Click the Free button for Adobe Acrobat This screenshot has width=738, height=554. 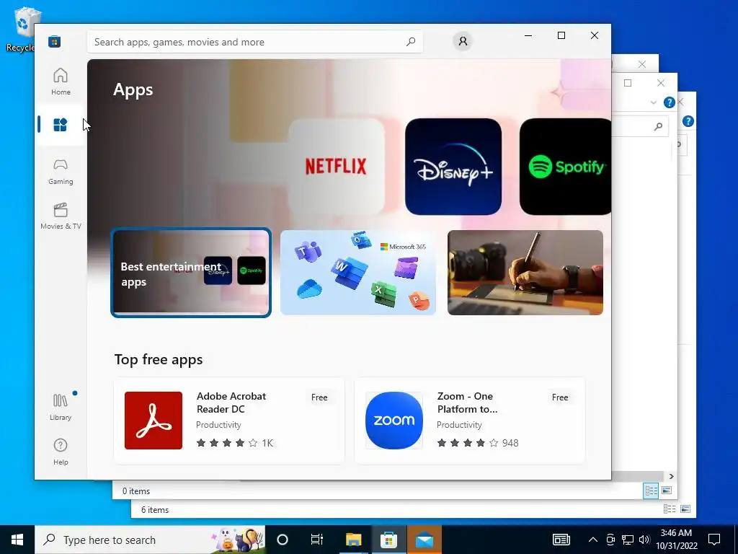pyautogui.click(x=319, y=397)
